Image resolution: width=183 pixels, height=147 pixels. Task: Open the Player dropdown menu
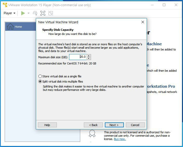pos(9,13)
